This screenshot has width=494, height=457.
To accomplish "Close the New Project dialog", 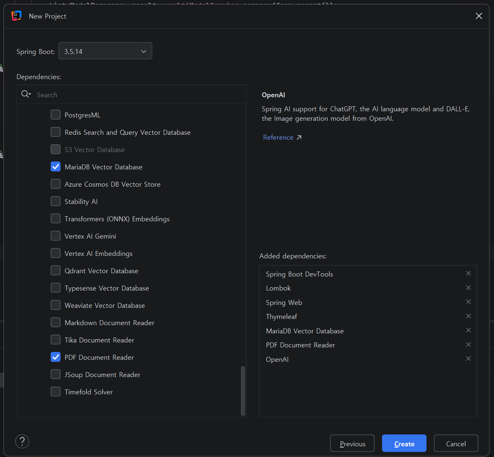I will coord(479,16).
